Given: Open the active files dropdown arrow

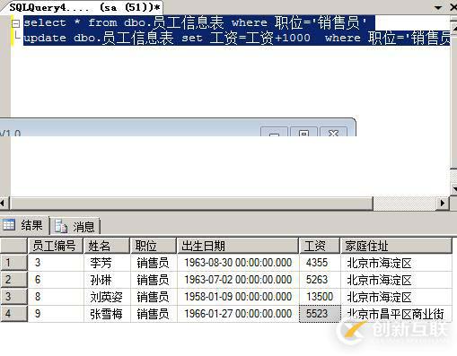Looking at the screenshot, I should (438, 7).
